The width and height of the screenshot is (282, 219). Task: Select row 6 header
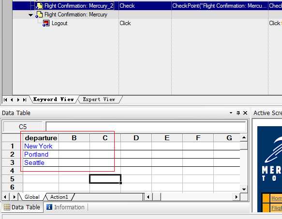coord(12,187)
